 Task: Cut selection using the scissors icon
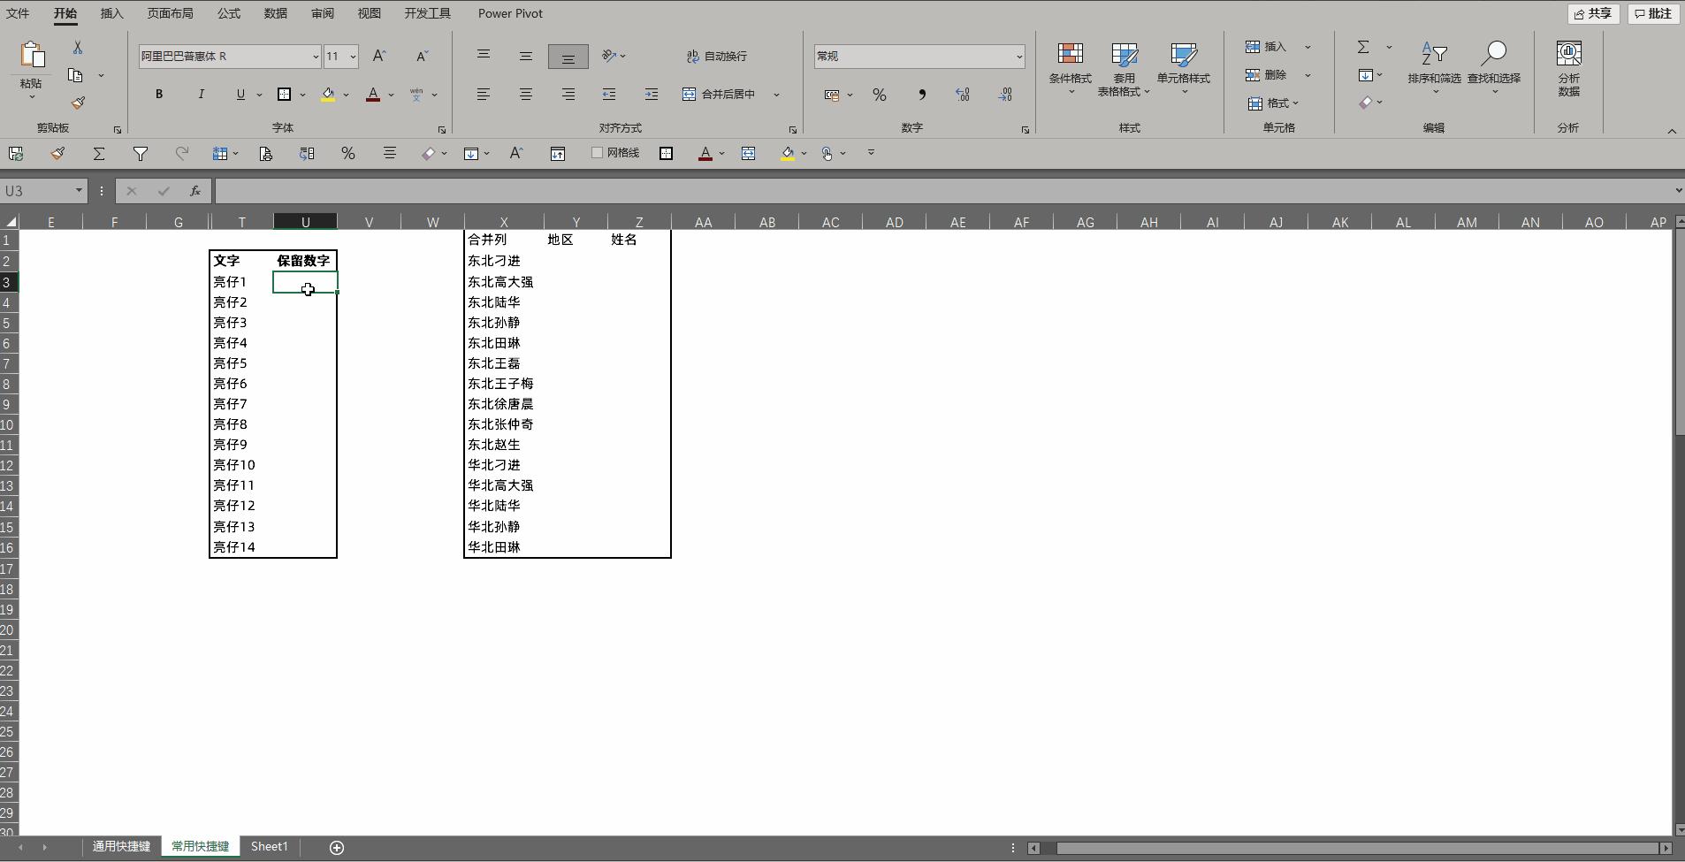[x=78, y=48]
